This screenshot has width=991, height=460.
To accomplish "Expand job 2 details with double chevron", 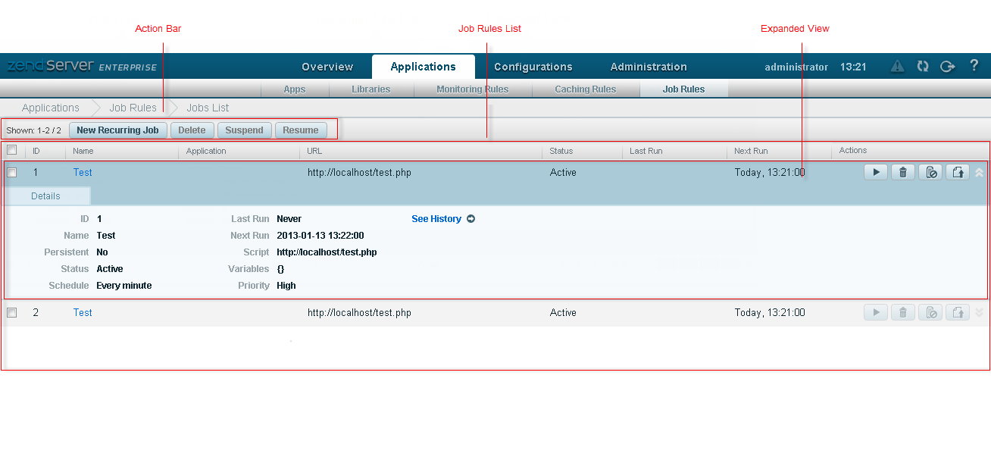I will (980, 312).
